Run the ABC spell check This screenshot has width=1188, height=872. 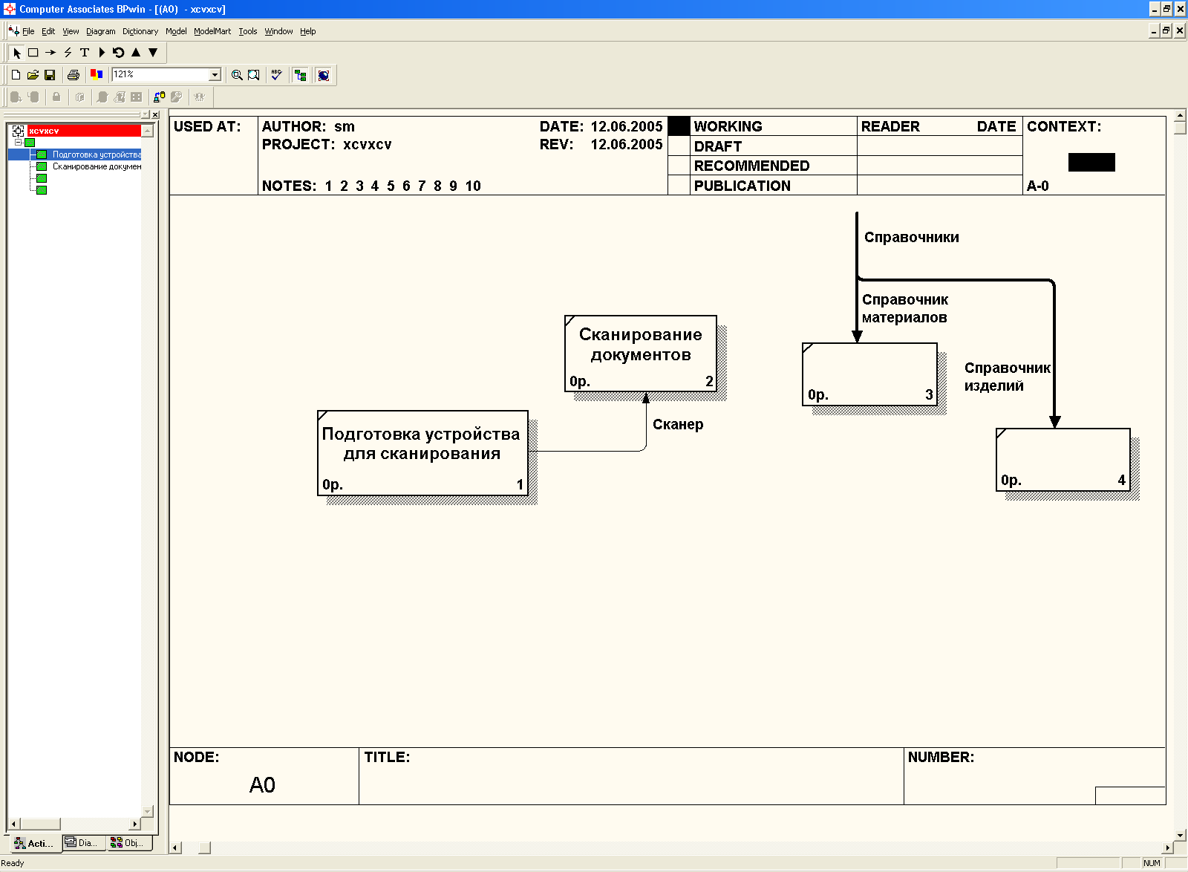coord(277,75)
